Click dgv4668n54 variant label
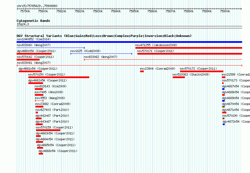 pos(236,92)
